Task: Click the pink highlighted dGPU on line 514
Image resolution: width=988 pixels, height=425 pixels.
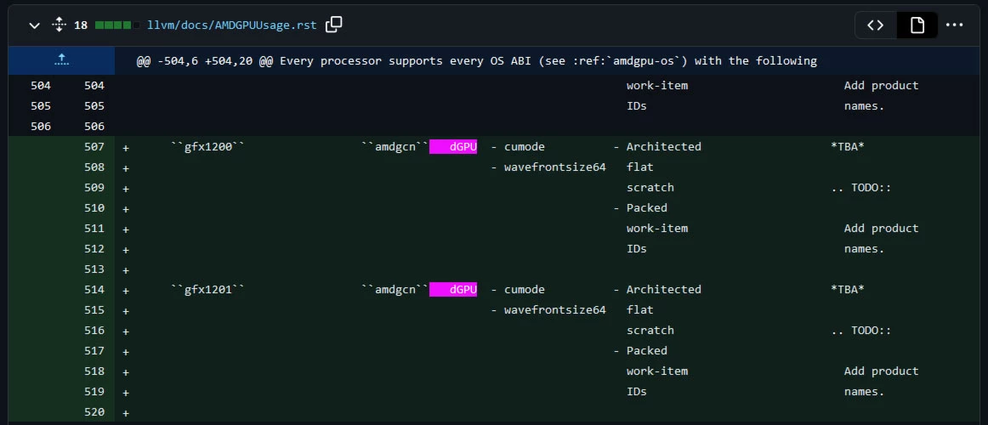Action: point(453,290)
